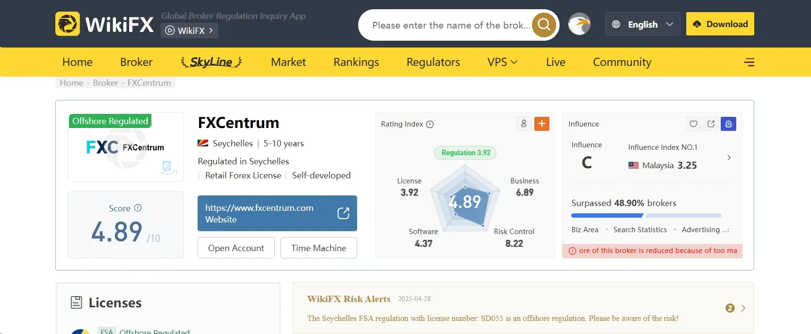Screen dimensions: 811x334
Task: Click external link icon on website button
Action: click(x=343, y=213)
